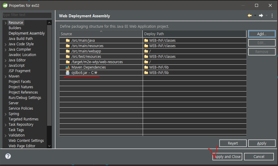Open the Task Tags page
Screen dimensions: 278x166
coord(16,130)
